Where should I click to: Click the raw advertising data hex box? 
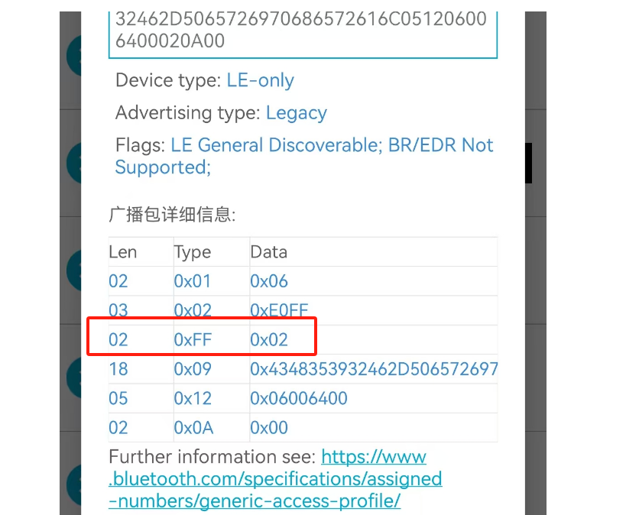coord(303,34)
